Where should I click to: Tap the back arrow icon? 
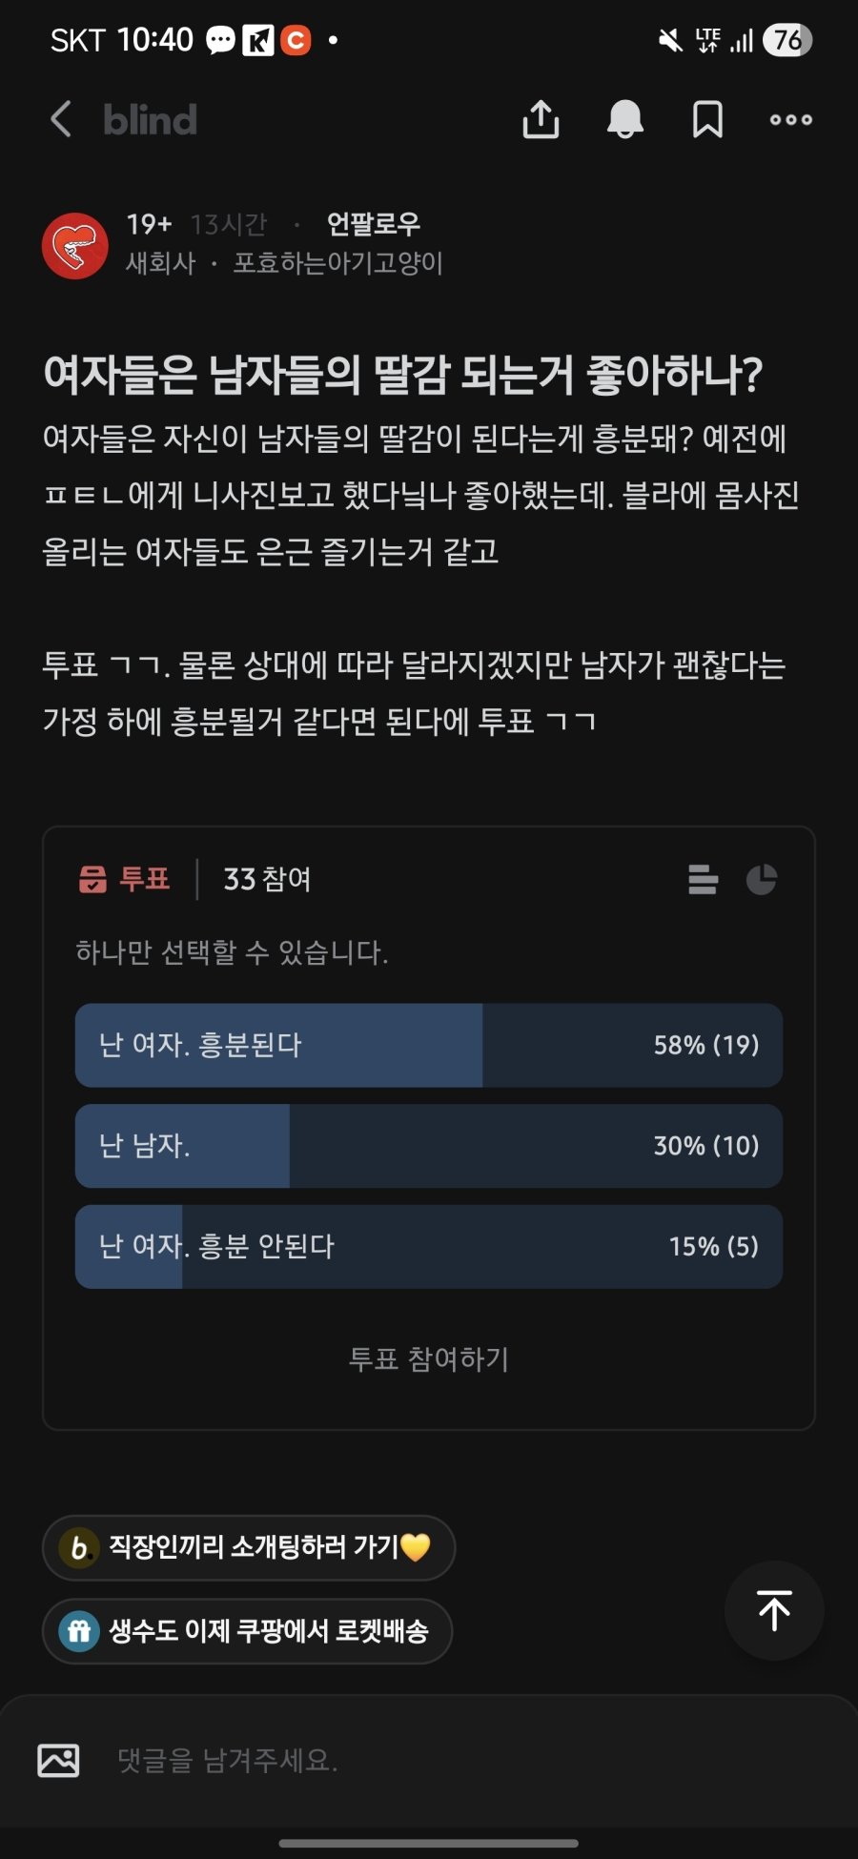[61, 120]
